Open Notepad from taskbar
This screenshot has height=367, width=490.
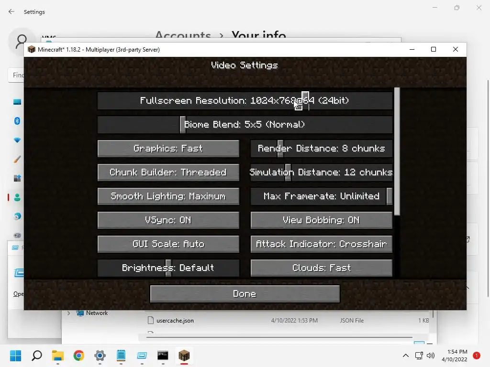[x=121, y=356]
